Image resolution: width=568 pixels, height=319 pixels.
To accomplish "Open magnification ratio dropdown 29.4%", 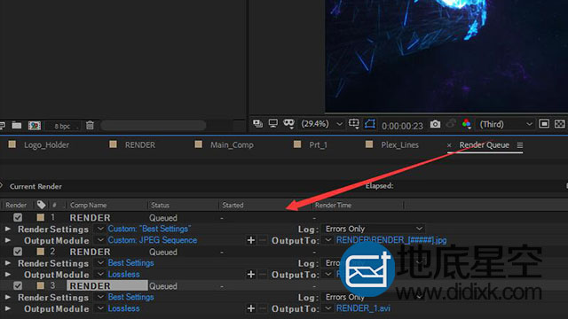I will (321, 124).
